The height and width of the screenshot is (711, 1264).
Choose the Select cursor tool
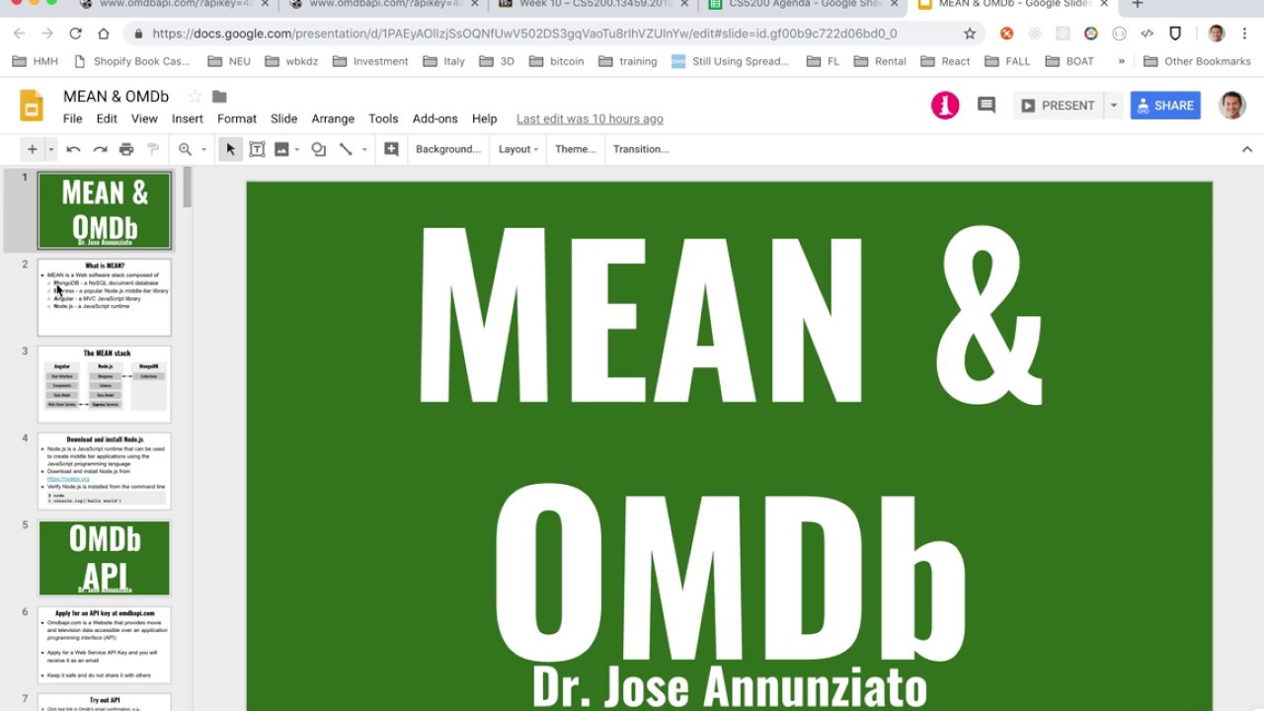(230, 149)
